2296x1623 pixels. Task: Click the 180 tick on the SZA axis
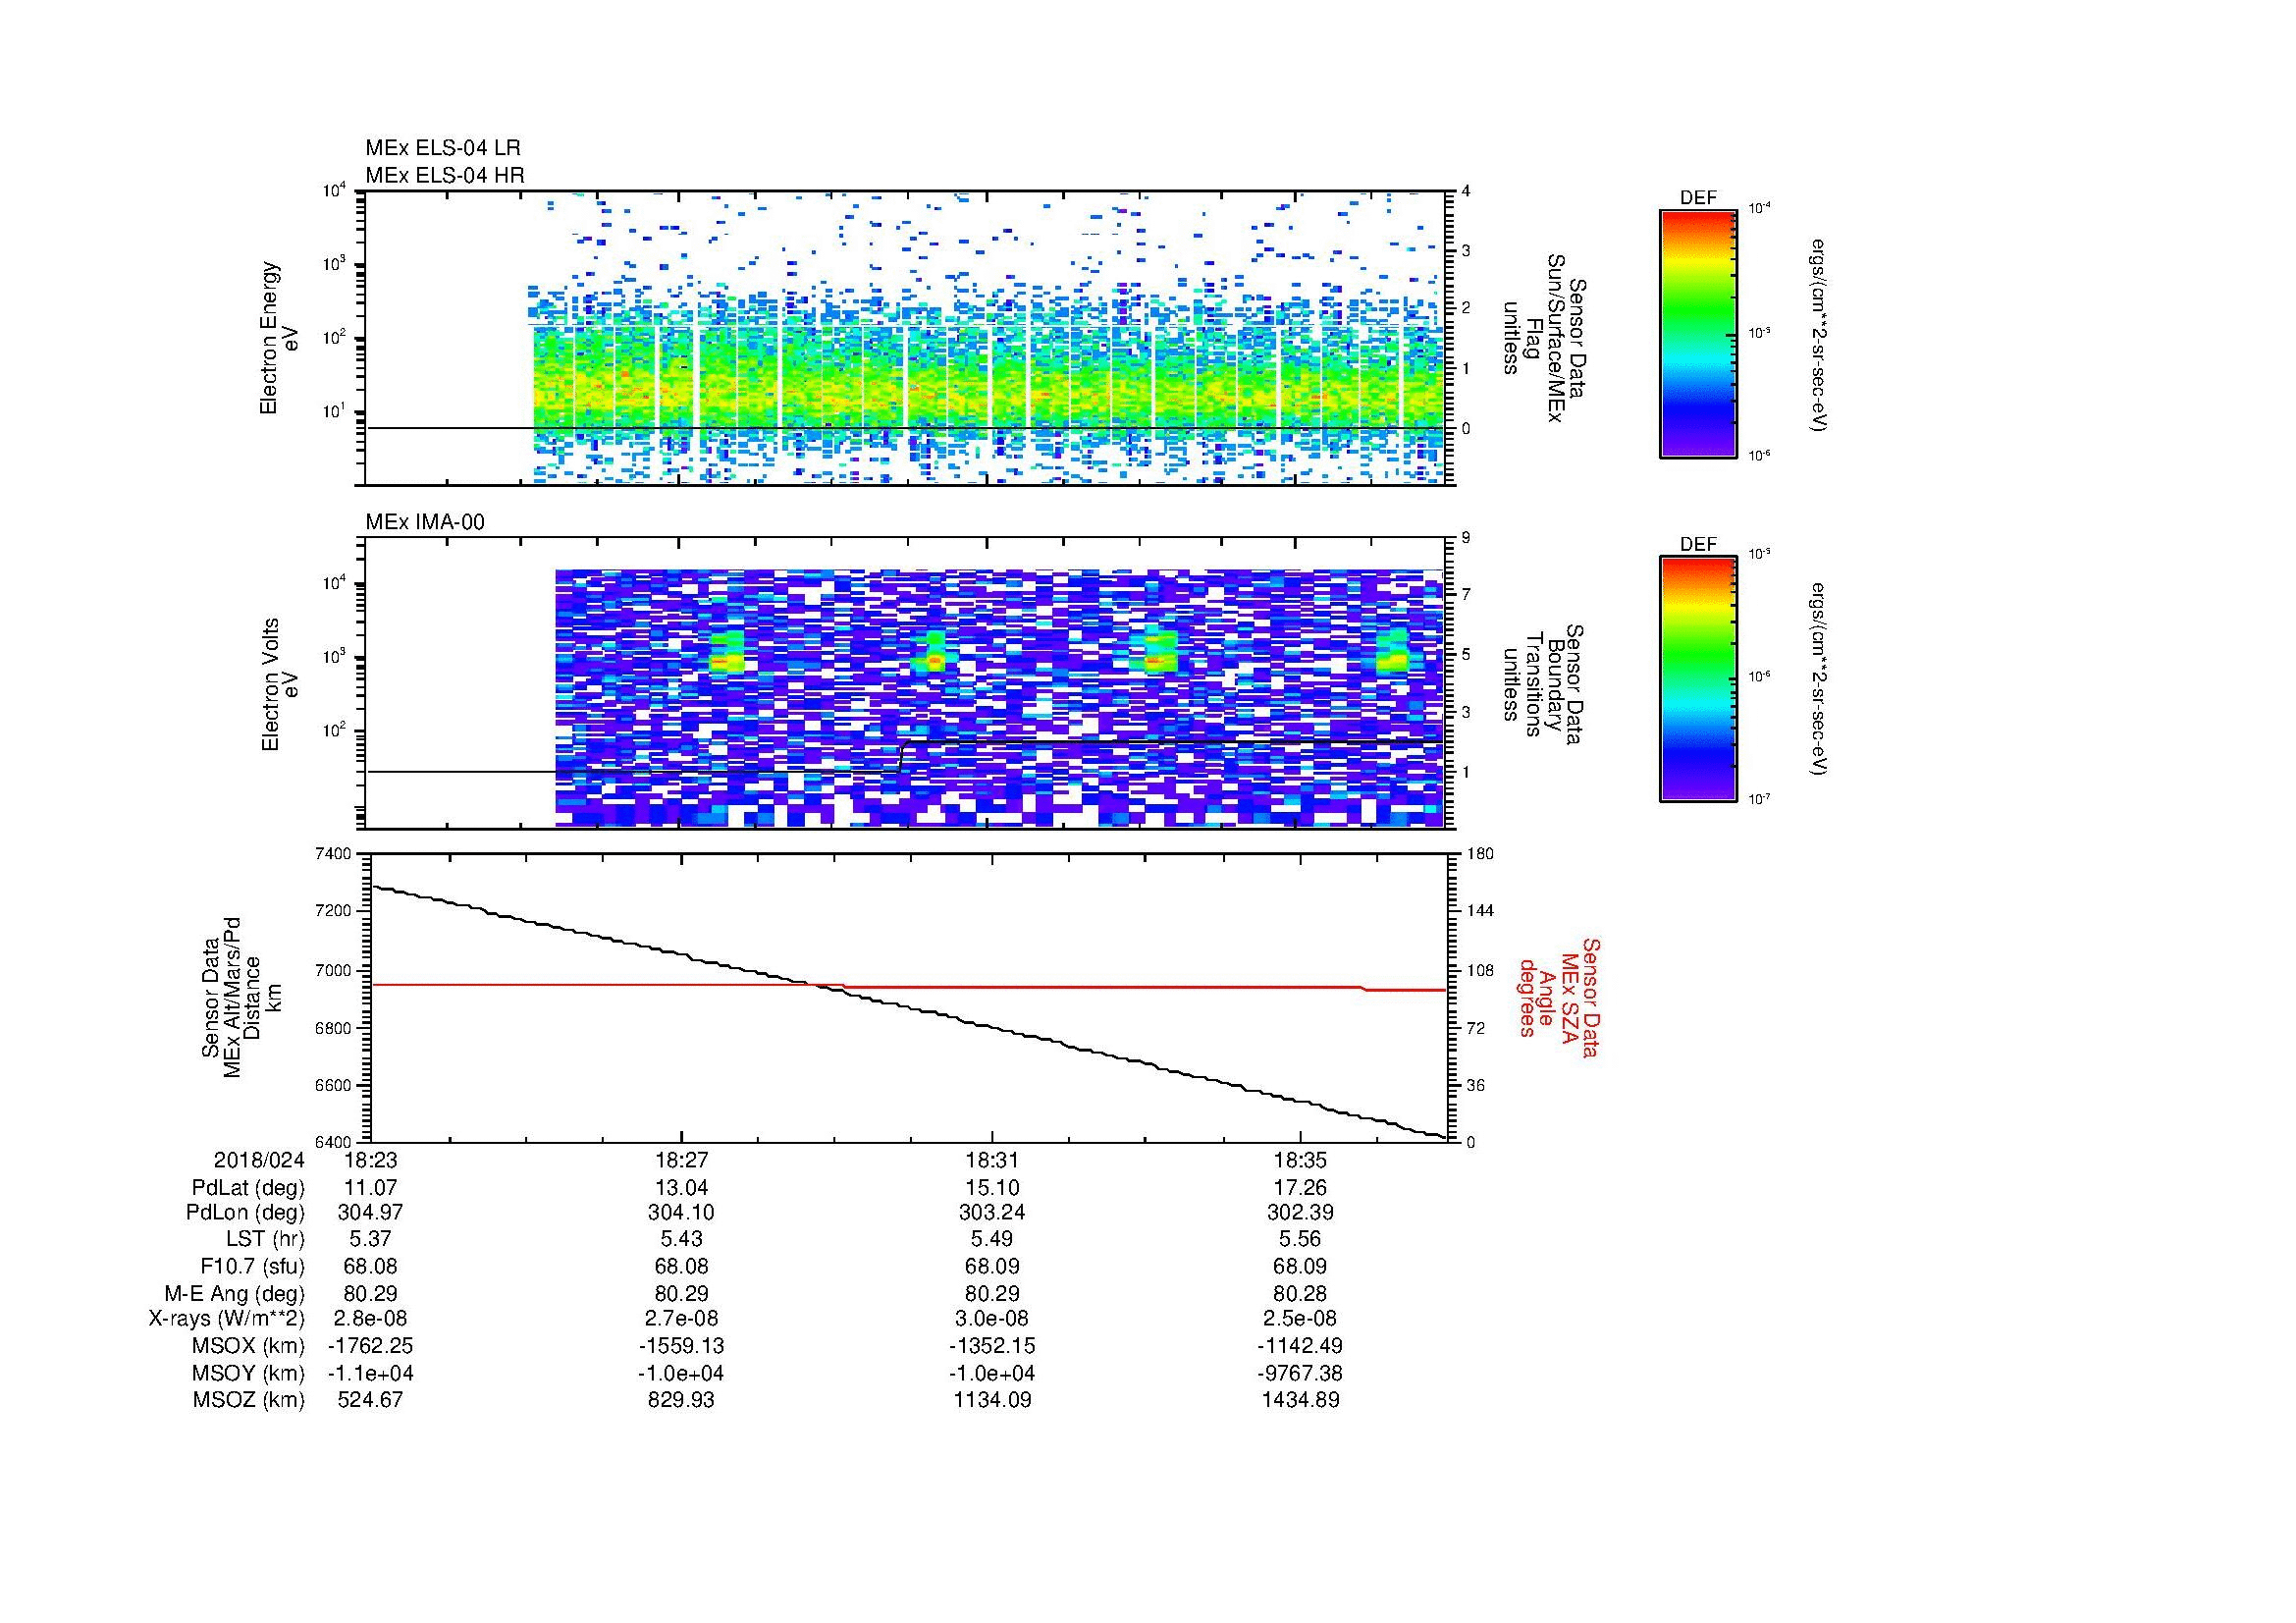[1480, 854]
